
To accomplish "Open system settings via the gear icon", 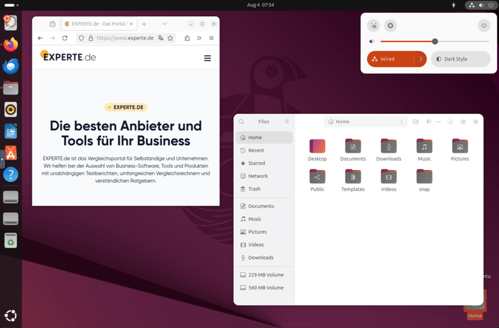I will click(390, 26).
